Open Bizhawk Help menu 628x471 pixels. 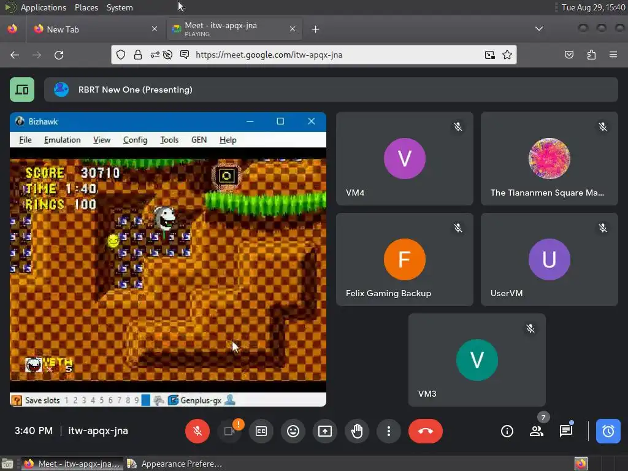tap(228, 140)
